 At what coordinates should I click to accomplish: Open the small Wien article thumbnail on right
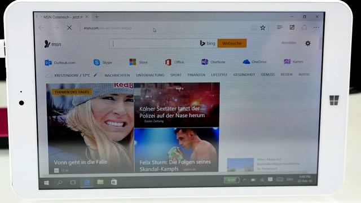240,164
